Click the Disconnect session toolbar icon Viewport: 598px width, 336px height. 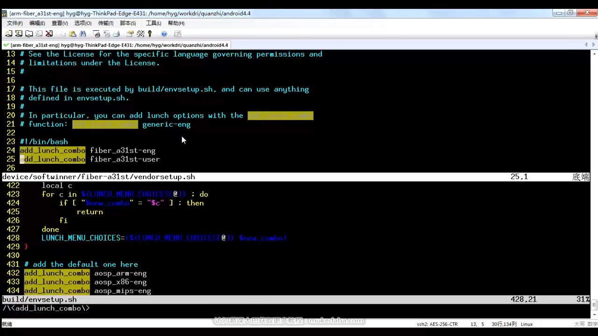pyautogui.click(x=49, y=34)
